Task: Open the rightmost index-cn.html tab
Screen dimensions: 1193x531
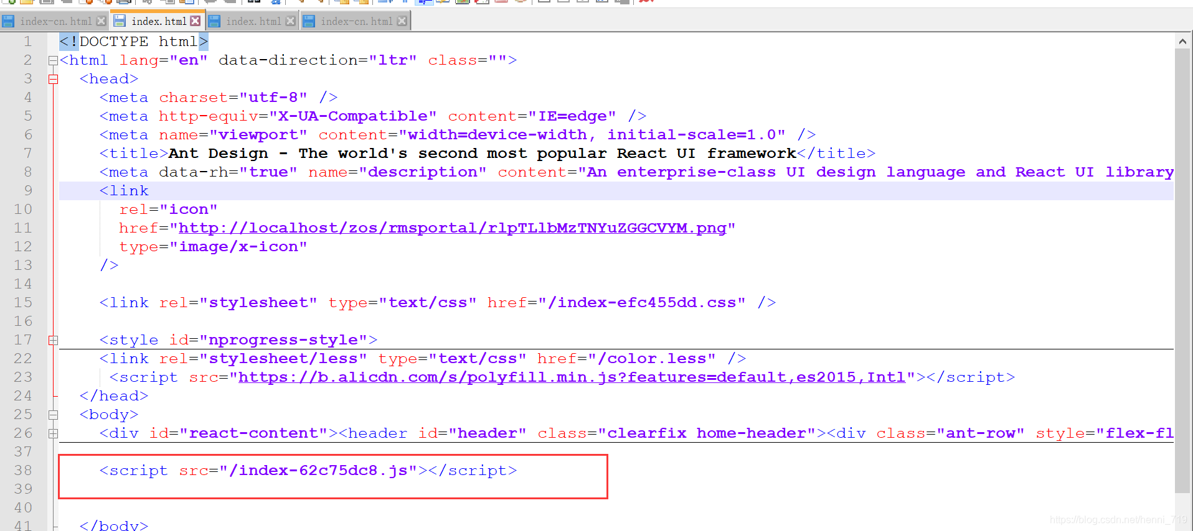Action: click(355, 21)
